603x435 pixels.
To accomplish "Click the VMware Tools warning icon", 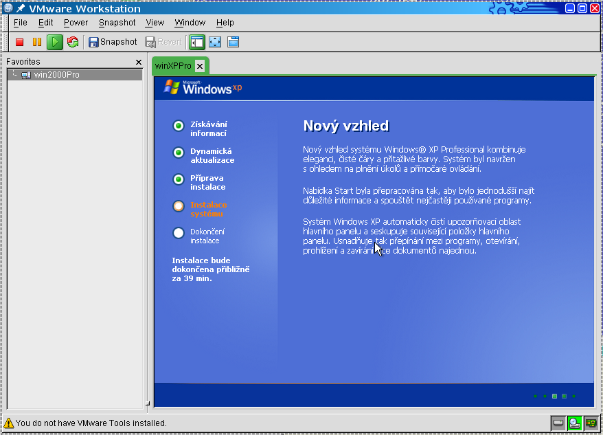I will [8, 423].
